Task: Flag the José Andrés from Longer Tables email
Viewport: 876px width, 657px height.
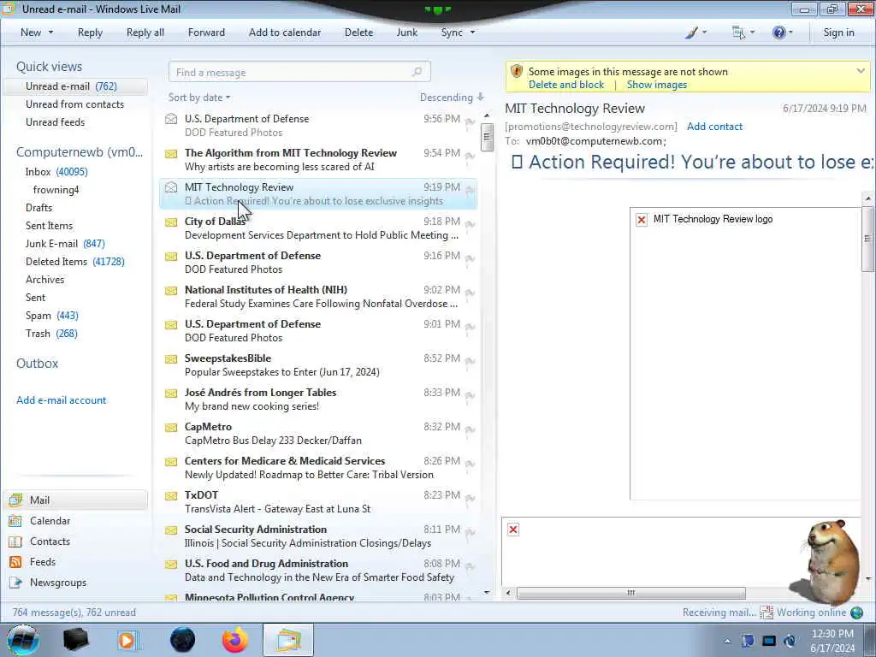Action: click(x=470, y=395)
